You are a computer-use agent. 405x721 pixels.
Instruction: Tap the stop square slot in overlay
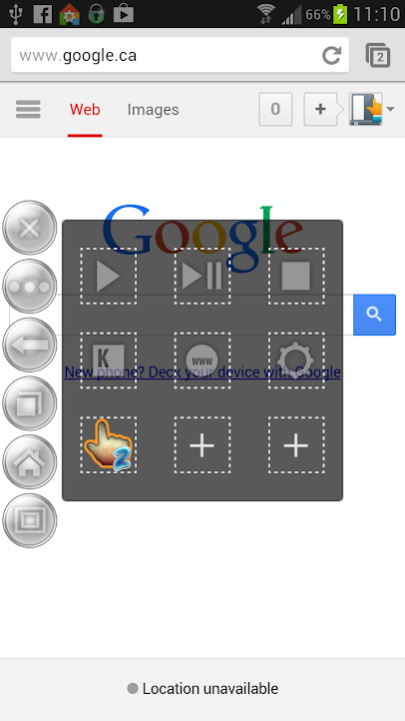click(296, 276)
